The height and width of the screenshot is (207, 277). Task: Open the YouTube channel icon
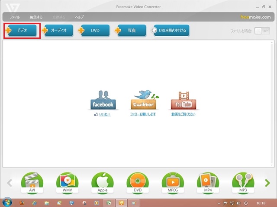coord(183,100)
